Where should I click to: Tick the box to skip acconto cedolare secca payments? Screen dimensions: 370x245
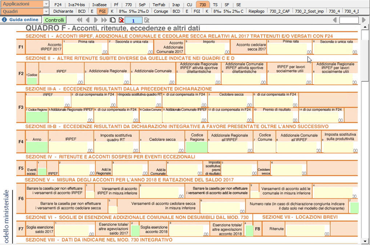click(113, 209)
